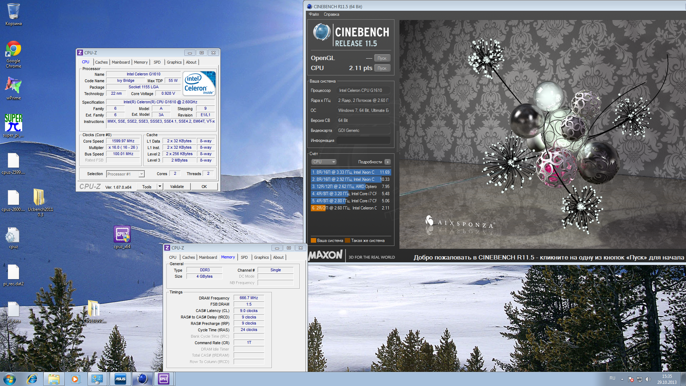Click the Cinebench splitter handle beside the panel
686x386 pixels.
[397, 140]
